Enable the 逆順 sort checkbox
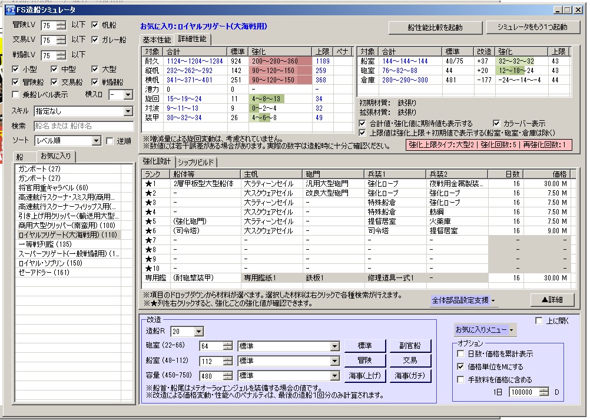The height and width of the screenshot is (420, 590). 110,141
